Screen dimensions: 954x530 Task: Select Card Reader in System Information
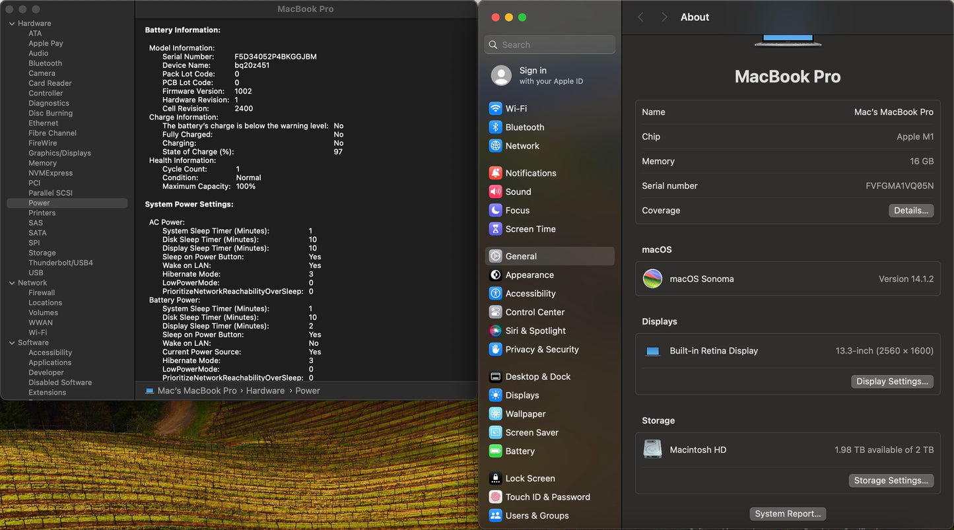coord(50,83)
